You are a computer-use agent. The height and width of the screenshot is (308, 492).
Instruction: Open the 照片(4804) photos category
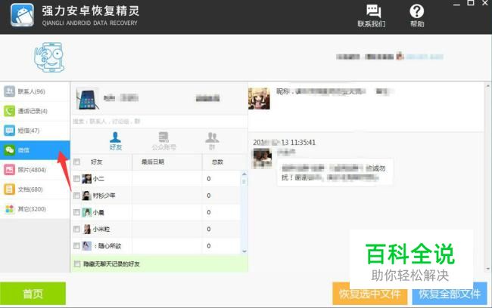(35, 170)
